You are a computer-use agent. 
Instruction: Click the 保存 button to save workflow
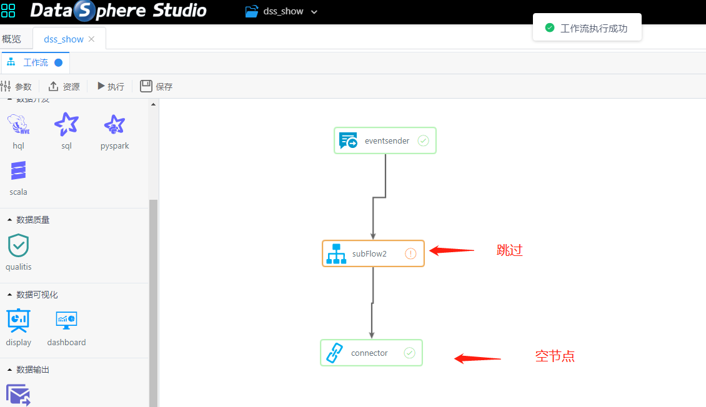(x=156, y=86)
